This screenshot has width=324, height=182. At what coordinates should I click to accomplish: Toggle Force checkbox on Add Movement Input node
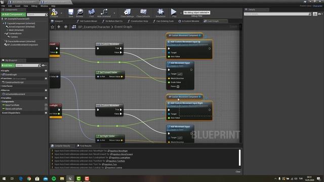[x=178, y=86]
